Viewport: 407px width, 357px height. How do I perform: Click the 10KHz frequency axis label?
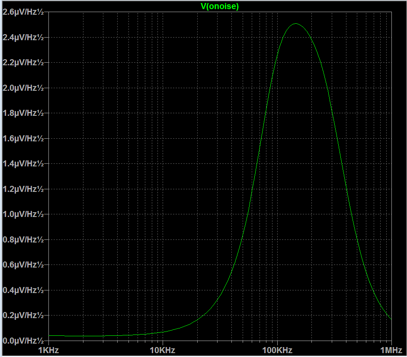pyautogui.click(x=163, y=350)
